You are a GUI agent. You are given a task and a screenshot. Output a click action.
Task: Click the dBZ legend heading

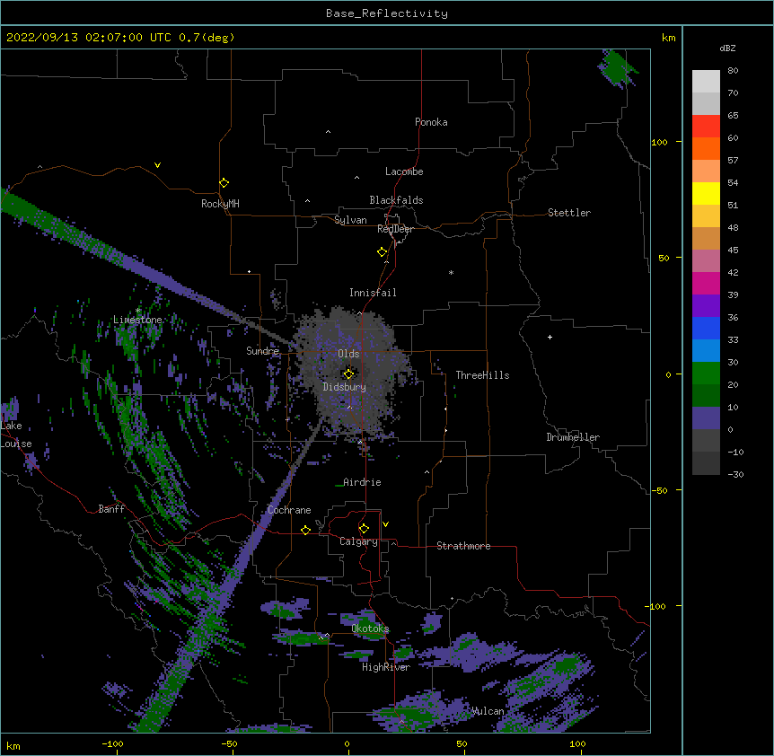point(727,48)
